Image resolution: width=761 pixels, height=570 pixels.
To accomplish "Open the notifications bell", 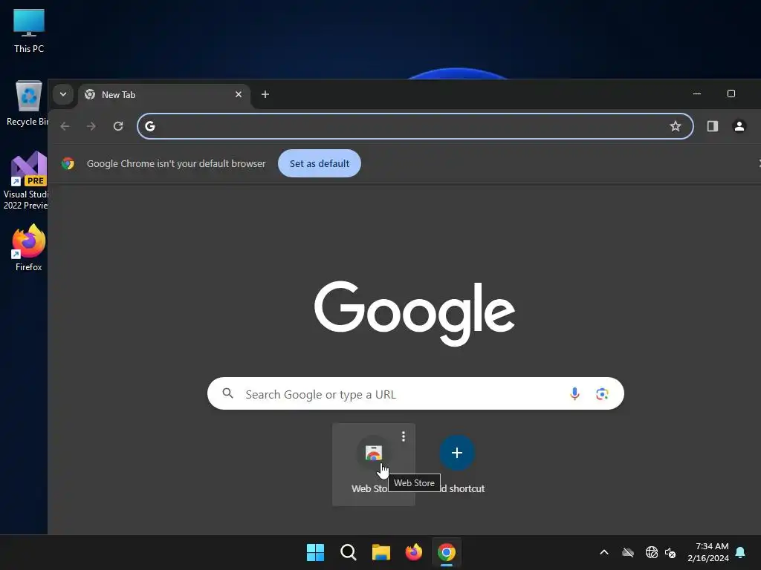I will pos(741,552).
